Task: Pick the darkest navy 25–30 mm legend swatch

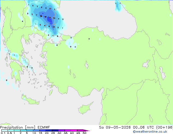Action: [55, 130]
